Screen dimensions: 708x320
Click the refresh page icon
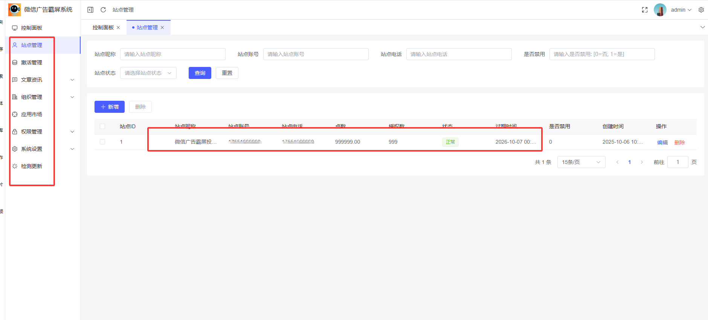tap(103, 10)
